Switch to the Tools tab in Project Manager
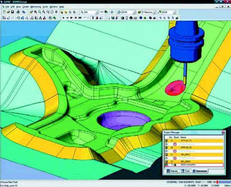231x187 pixels. point(185,171)
